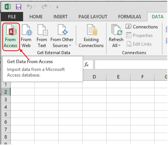The width and height of the screenshot is (168, 146).
Task: Select row 3 header
Action: 6,99
